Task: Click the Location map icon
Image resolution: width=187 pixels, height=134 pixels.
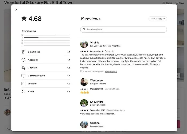Action: (23, 84)
